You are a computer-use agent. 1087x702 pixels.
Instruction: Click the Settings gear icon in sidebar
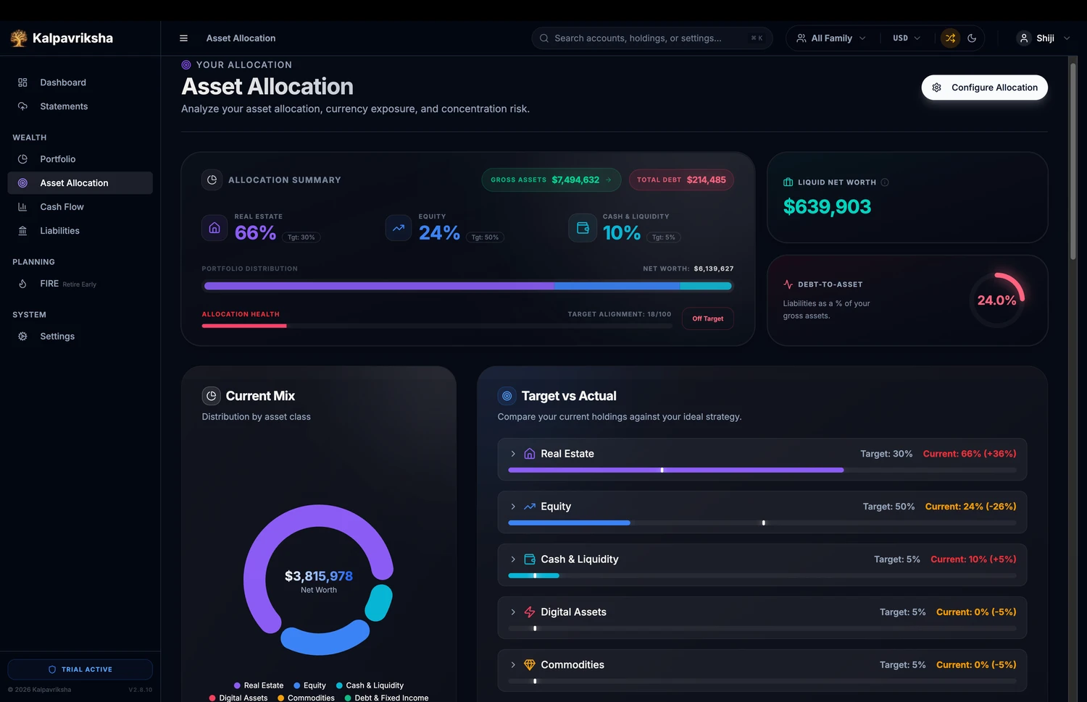tap(22, 337)
